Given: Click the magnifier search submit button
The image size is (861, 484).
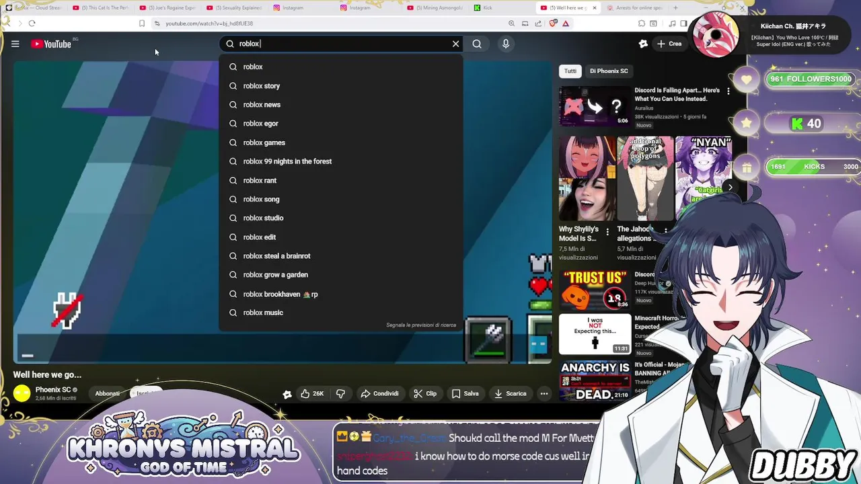Looking at the screenshot, I should point(477,44).
